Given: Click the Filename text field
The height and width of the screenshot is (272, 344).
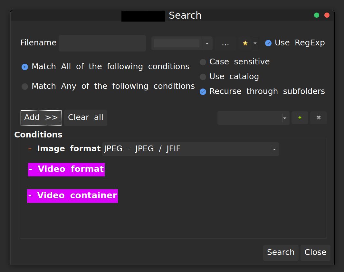Looking at the screenshot, I should coord(102,43).
